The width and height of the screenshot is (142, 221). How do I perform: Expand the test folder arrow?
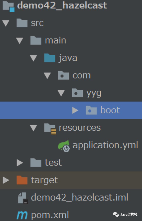coord(20,163)
